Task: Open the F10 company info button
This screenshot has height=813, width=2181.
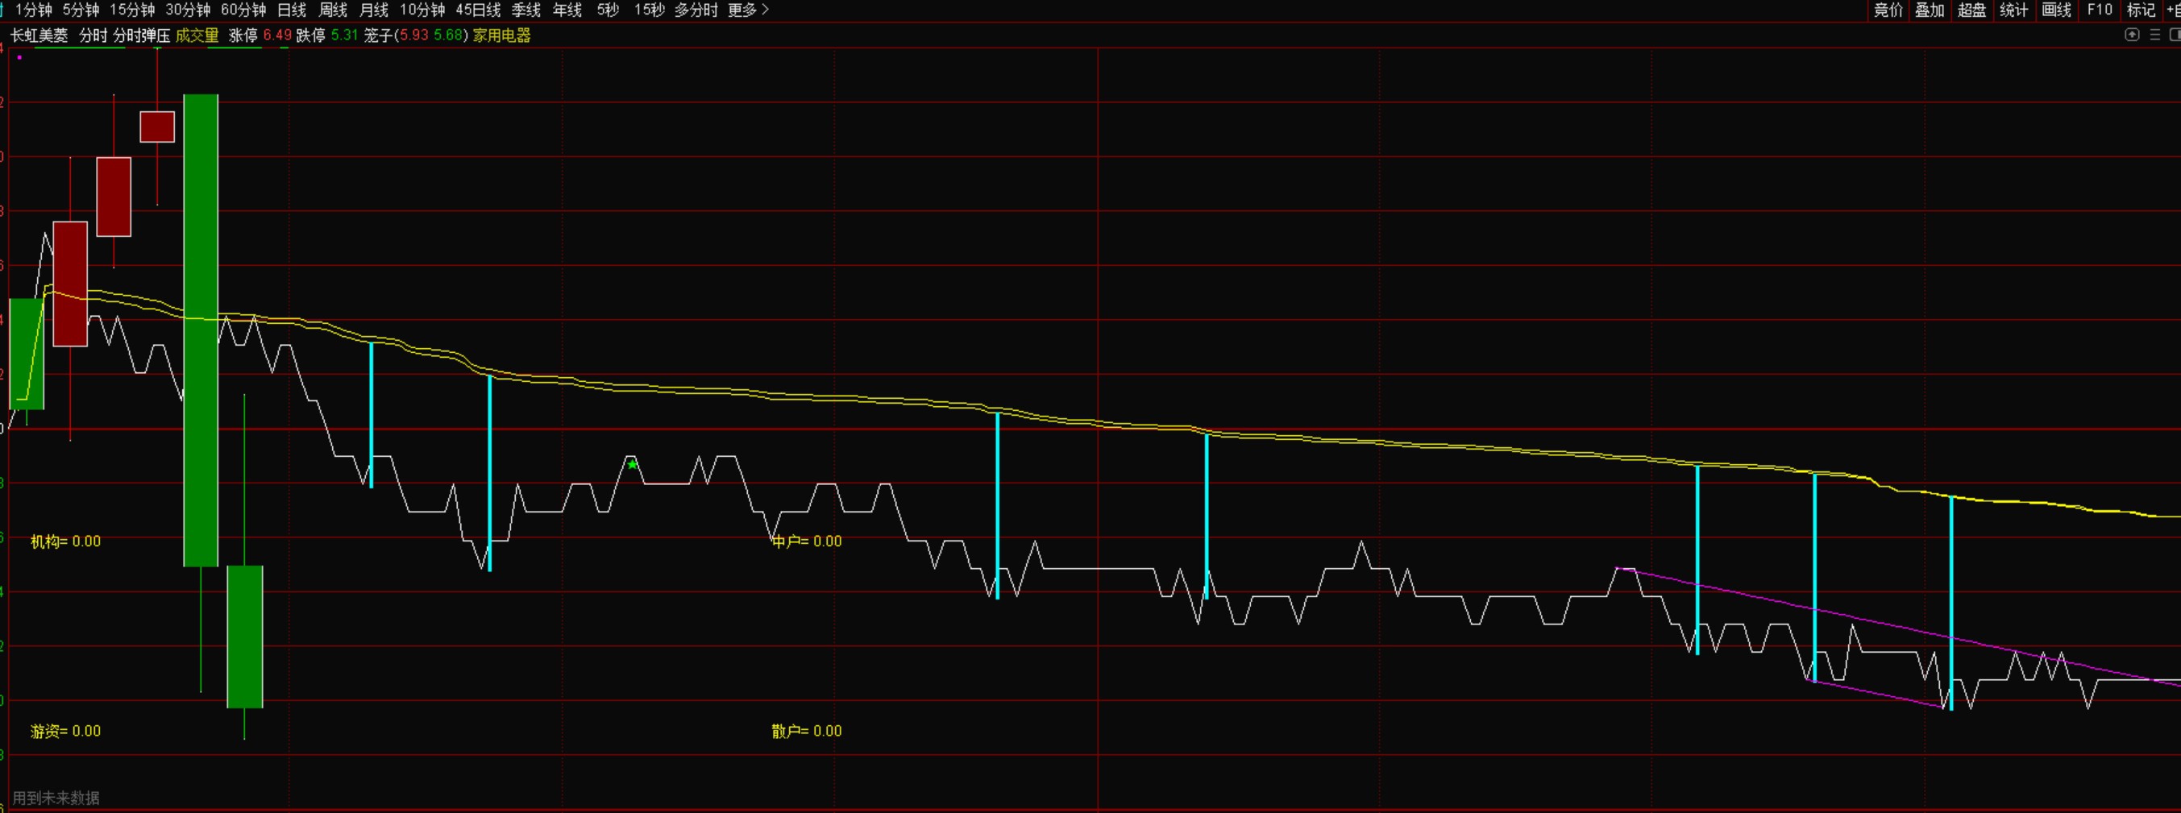Action: point(2100,10)
